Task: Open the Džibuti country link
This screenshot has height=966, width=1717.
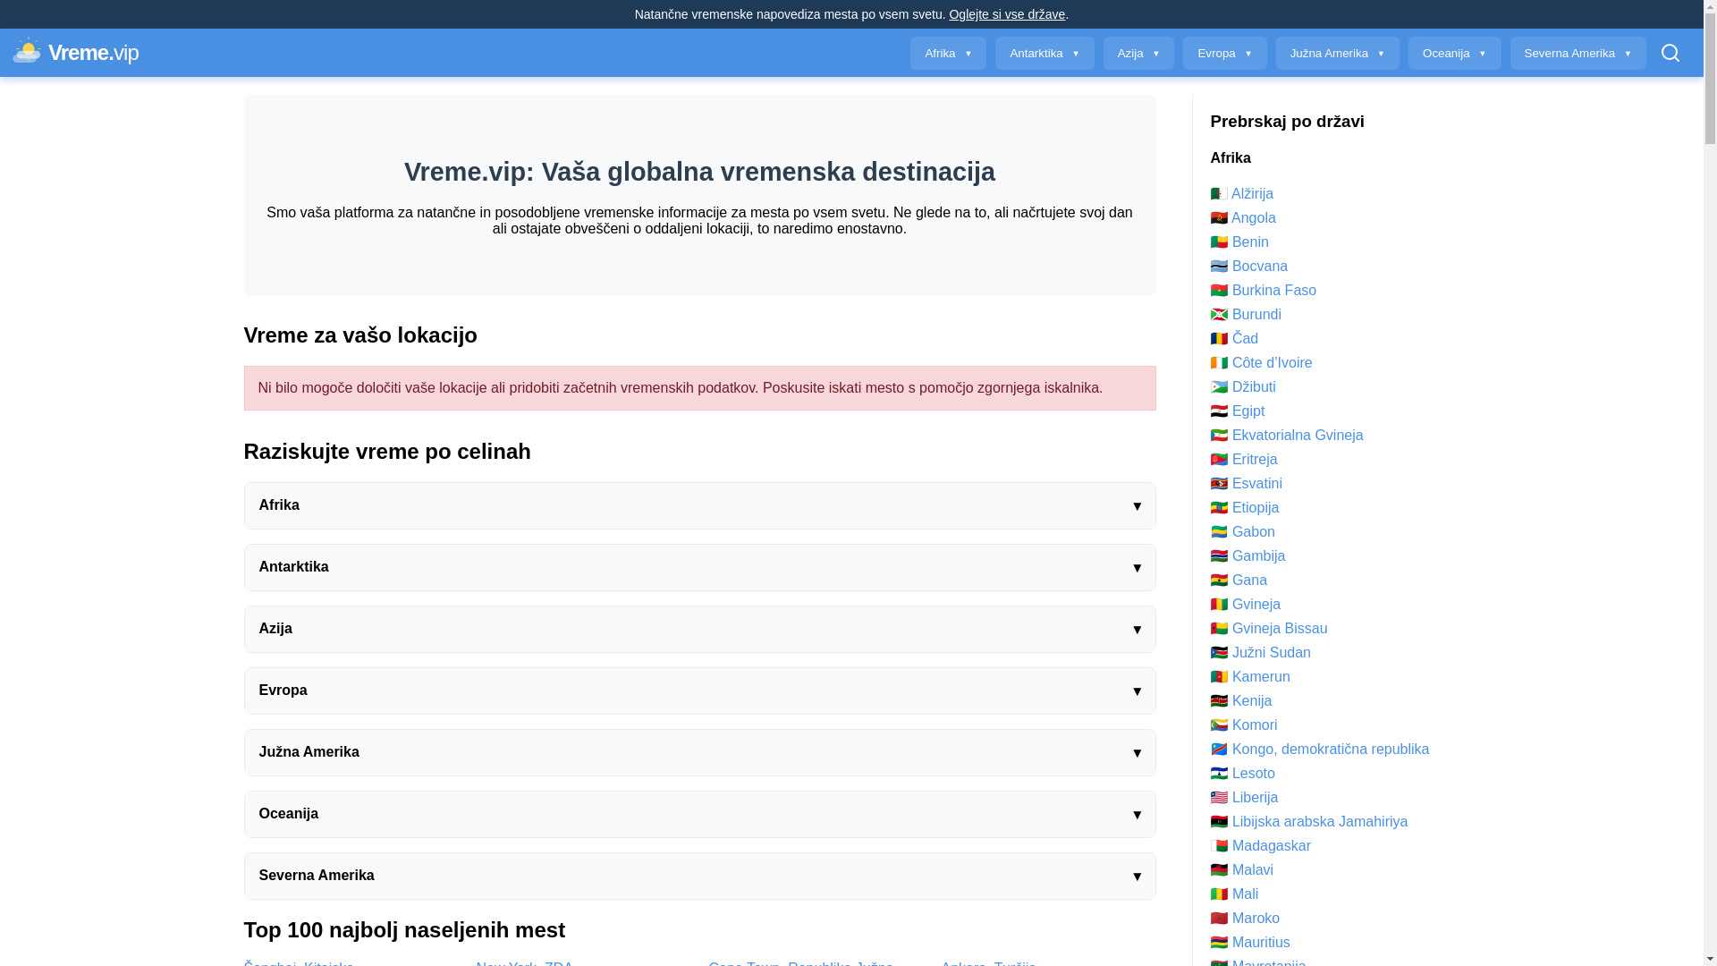Action: coord(1254,387)
